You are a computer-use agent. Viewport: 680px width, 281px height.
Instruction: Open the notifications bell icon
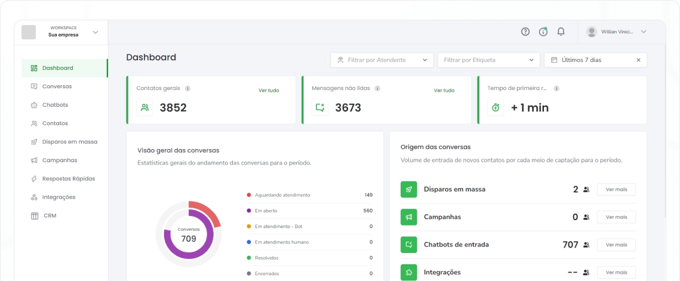[561, 32]
